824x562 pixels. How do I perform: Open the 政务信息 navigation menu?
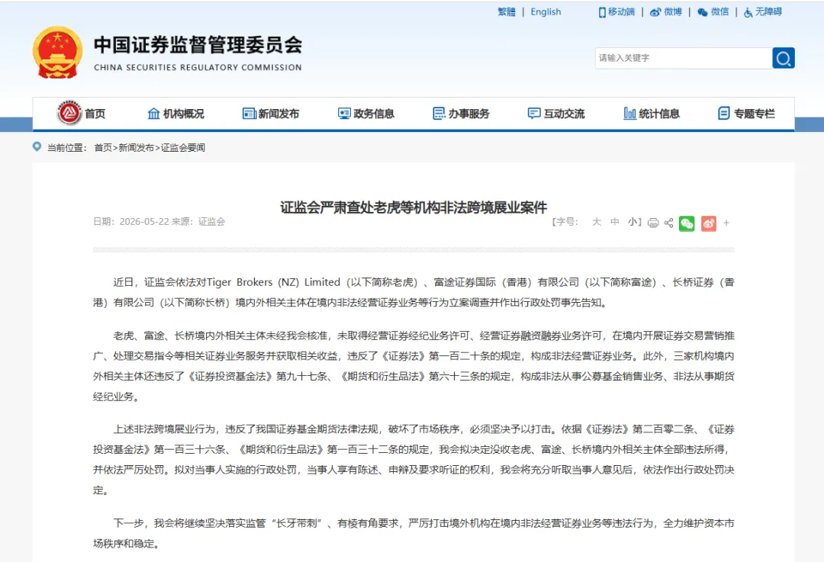click(374, 114)
